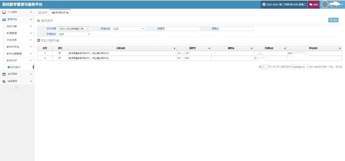The height and width of the screenshot is (161, 345).
Task: Click calendar icon beside 2023-2024 term info
Action: (264, 4)
